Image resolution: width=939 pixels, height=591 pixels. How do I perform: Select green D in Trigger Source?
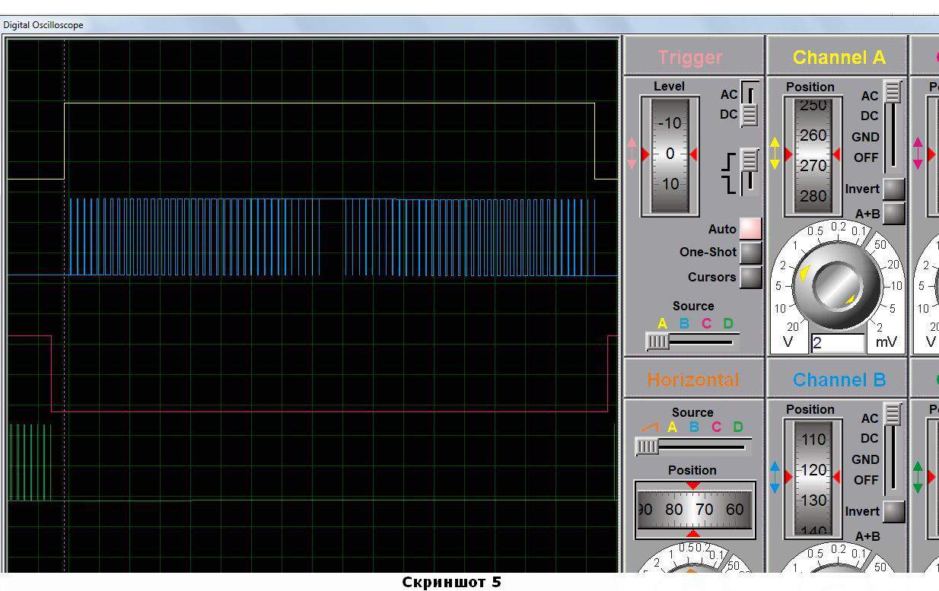(x=728, y=324)
